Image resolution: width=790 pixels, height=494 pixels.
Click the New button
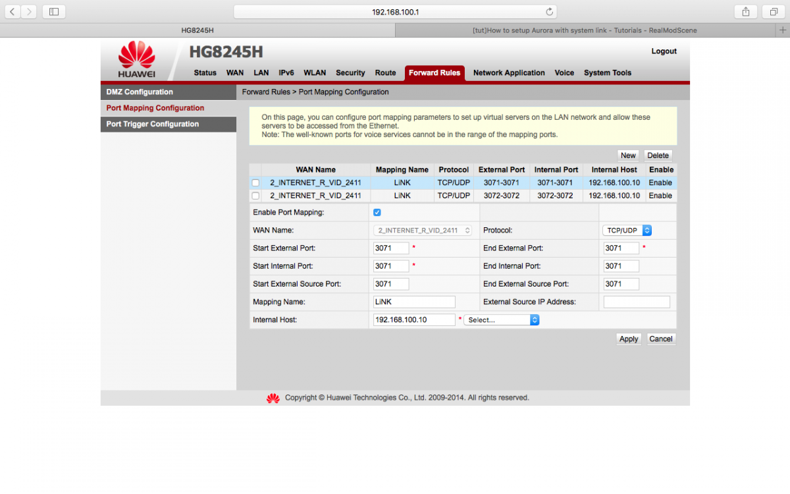pos(628,155)
